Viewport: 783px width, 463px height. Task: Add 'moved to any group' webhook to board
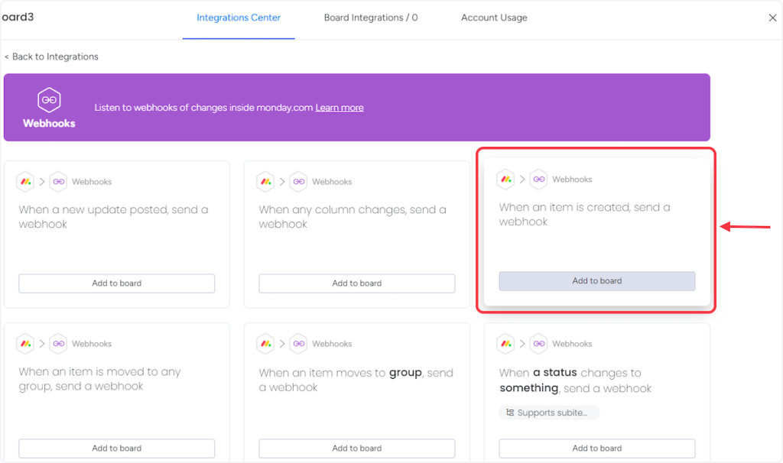[117, 448]
